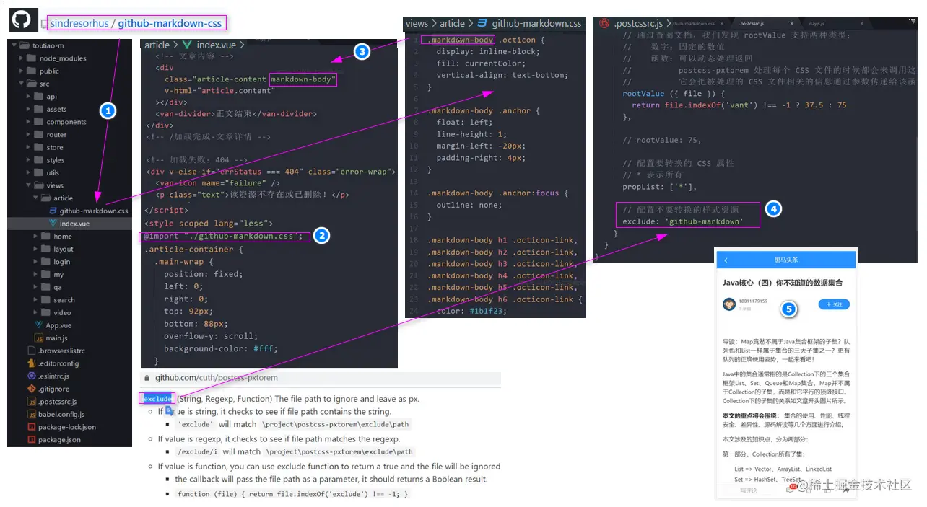Close the .postcssrc.js tab
The image size is (927, 507).
[x=792, y=23]
